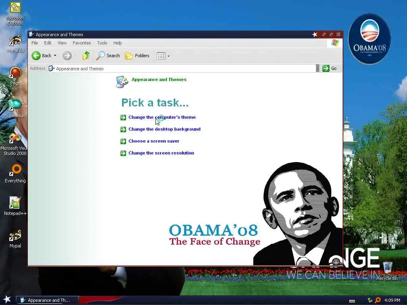Click the Windows flag logo in toolbar
The height and width of the screenshot is (305, 407).
335,43
